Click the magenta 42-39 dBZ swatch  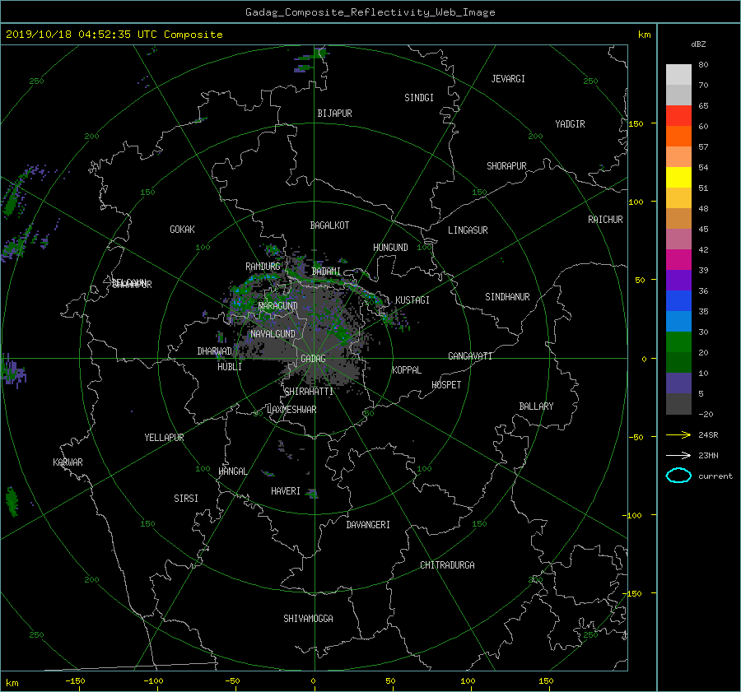click(678, 260)
